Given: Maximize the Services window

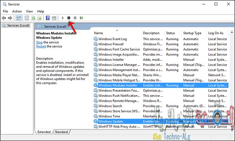Looking at the screenshot, I should 216,4.
